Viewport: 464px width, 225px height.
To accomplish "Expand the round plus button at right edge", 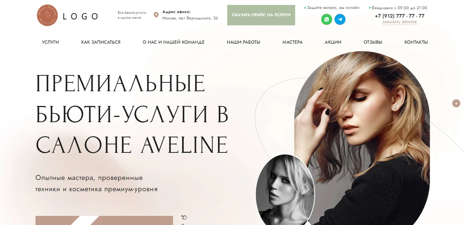I will pos(456,103).
